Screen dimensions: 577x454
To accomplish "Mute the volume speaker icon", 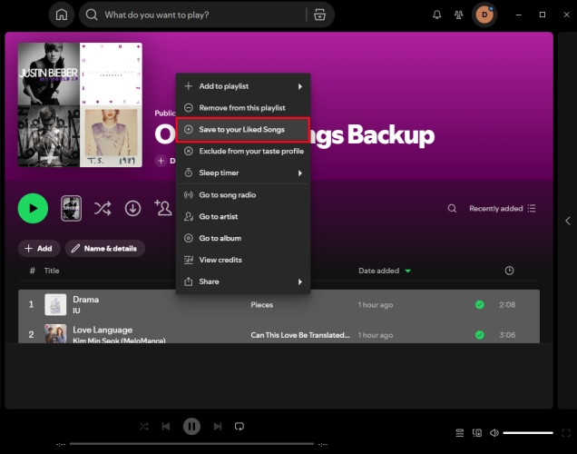I will [x=494, y=433].
